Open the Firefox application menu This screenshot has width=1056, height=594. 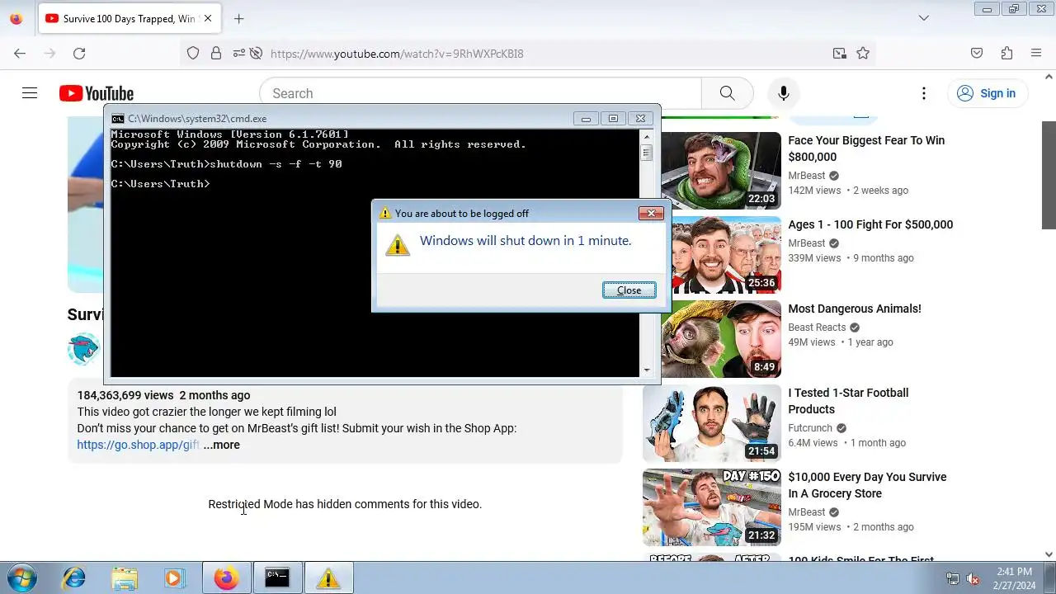(1036, 54)
